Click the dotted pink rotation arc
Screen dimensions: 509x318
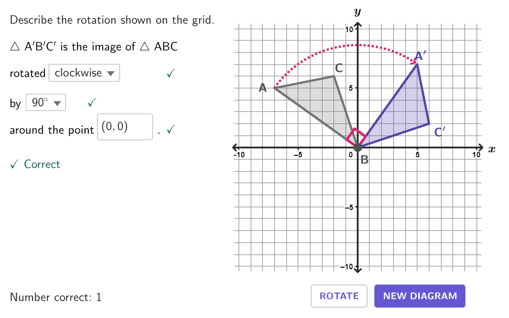358,45
